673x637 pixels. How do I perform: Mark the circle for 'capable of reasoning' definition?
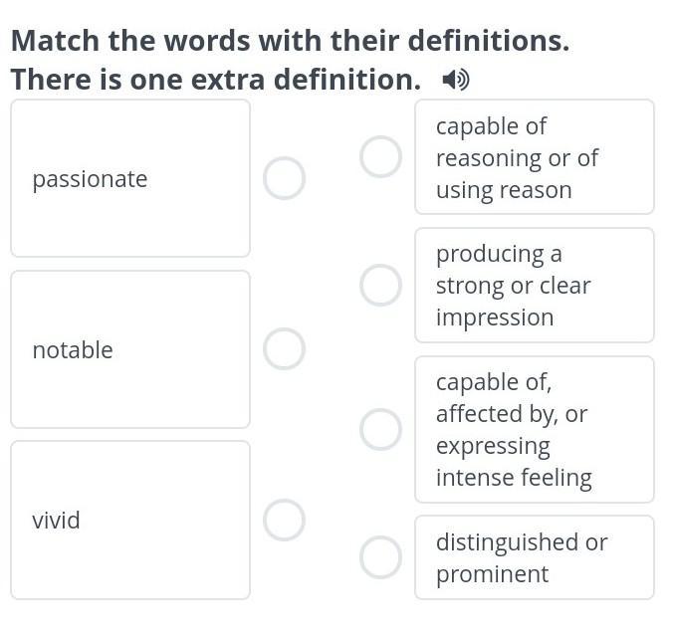380,157
